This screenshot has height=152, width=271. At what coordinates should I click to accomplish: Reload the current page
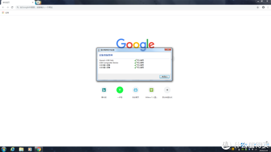click(12, 8)
